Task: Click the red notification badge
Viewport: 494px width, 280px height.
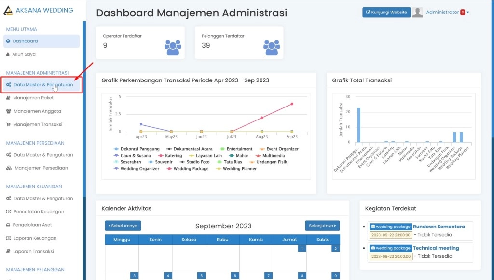Action: 463,13
